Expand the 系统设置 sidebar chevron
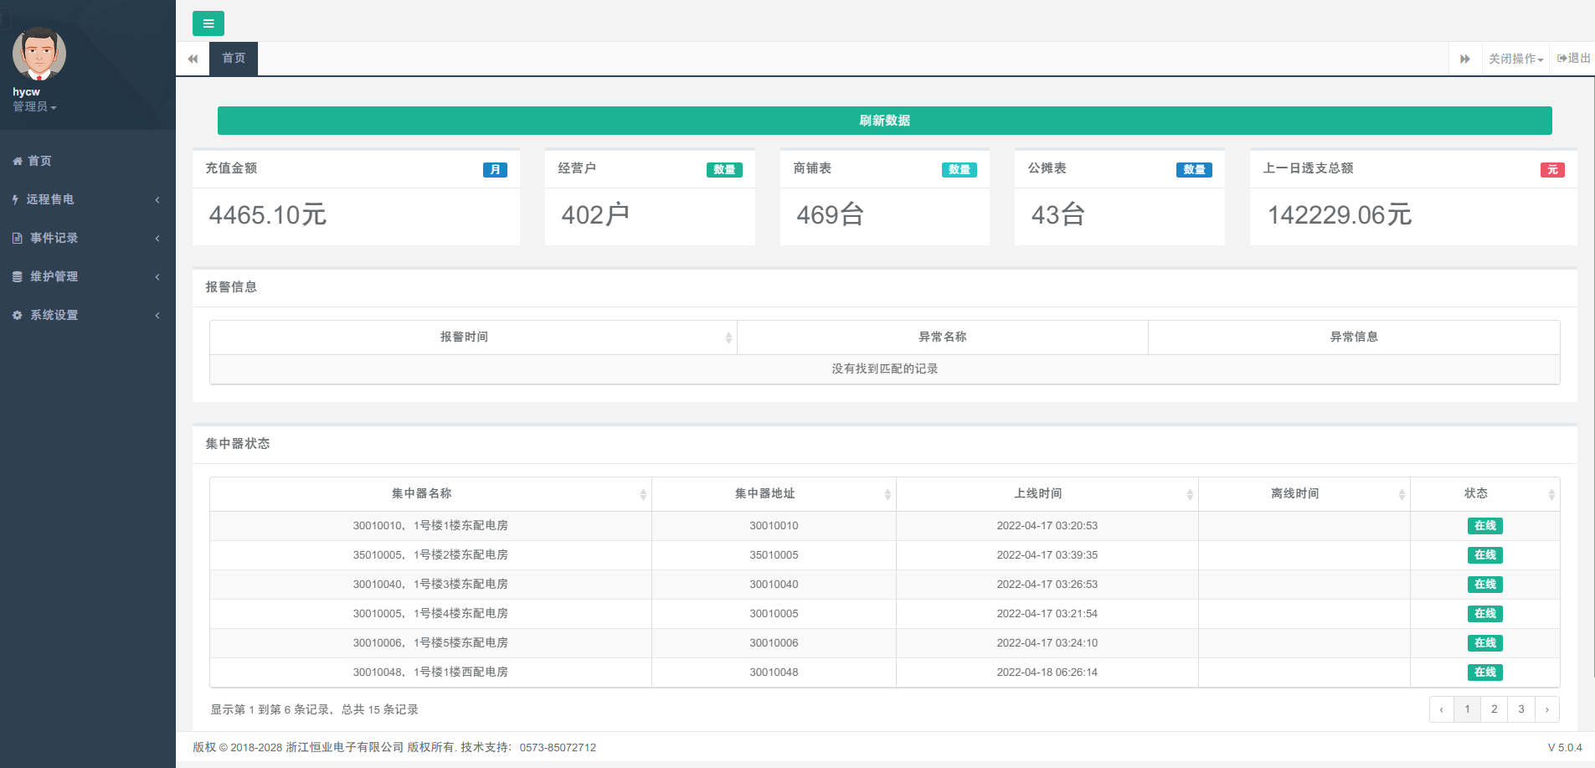The width and height of the screenshot is (1595, 768). pos(157,315)
